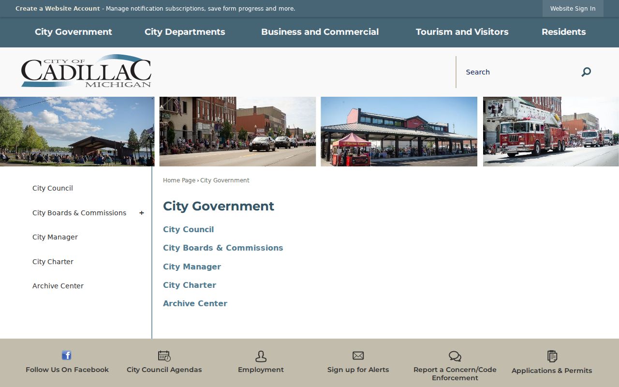This screenshot has height=387, width=619.
Task: Open Business and Commercial menu
Action: [x=320, y=32]
